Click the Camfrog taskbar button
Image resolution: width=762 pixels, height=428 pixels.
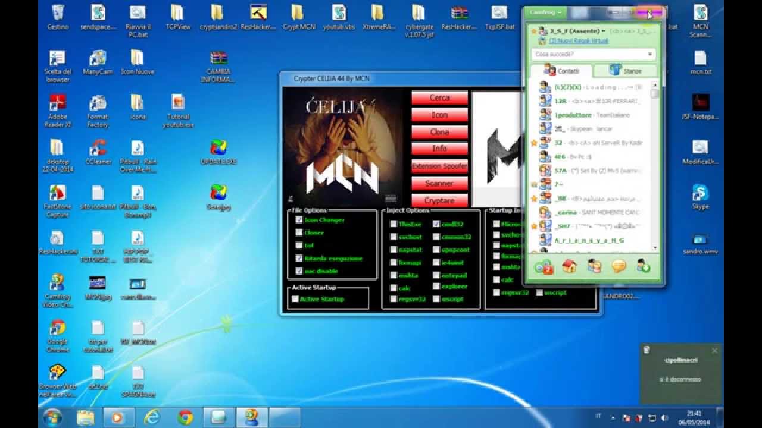pos(252,417)
